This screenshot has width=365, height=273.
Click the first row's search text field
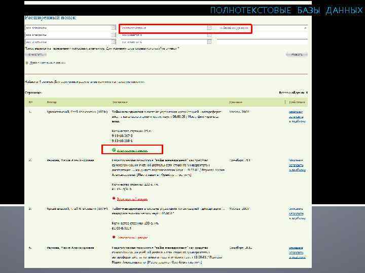263,28
